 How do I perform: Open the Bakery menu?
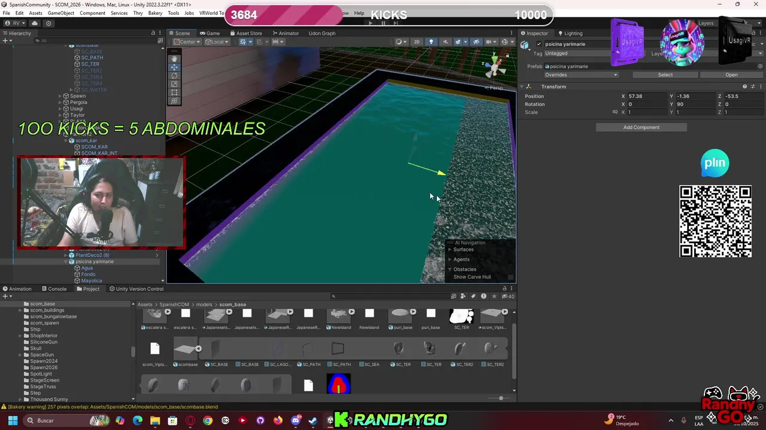[155, 13]
